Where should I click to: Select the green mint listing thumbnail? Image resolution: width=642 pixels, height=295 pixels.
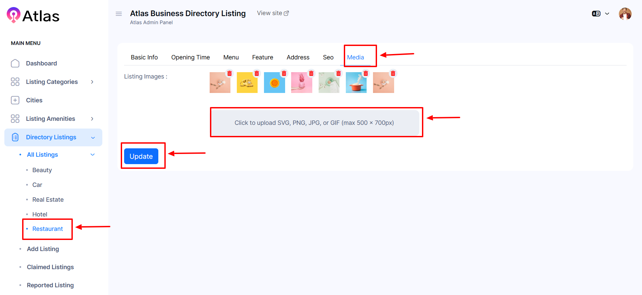pyautogui.click(x=329, y=83)
